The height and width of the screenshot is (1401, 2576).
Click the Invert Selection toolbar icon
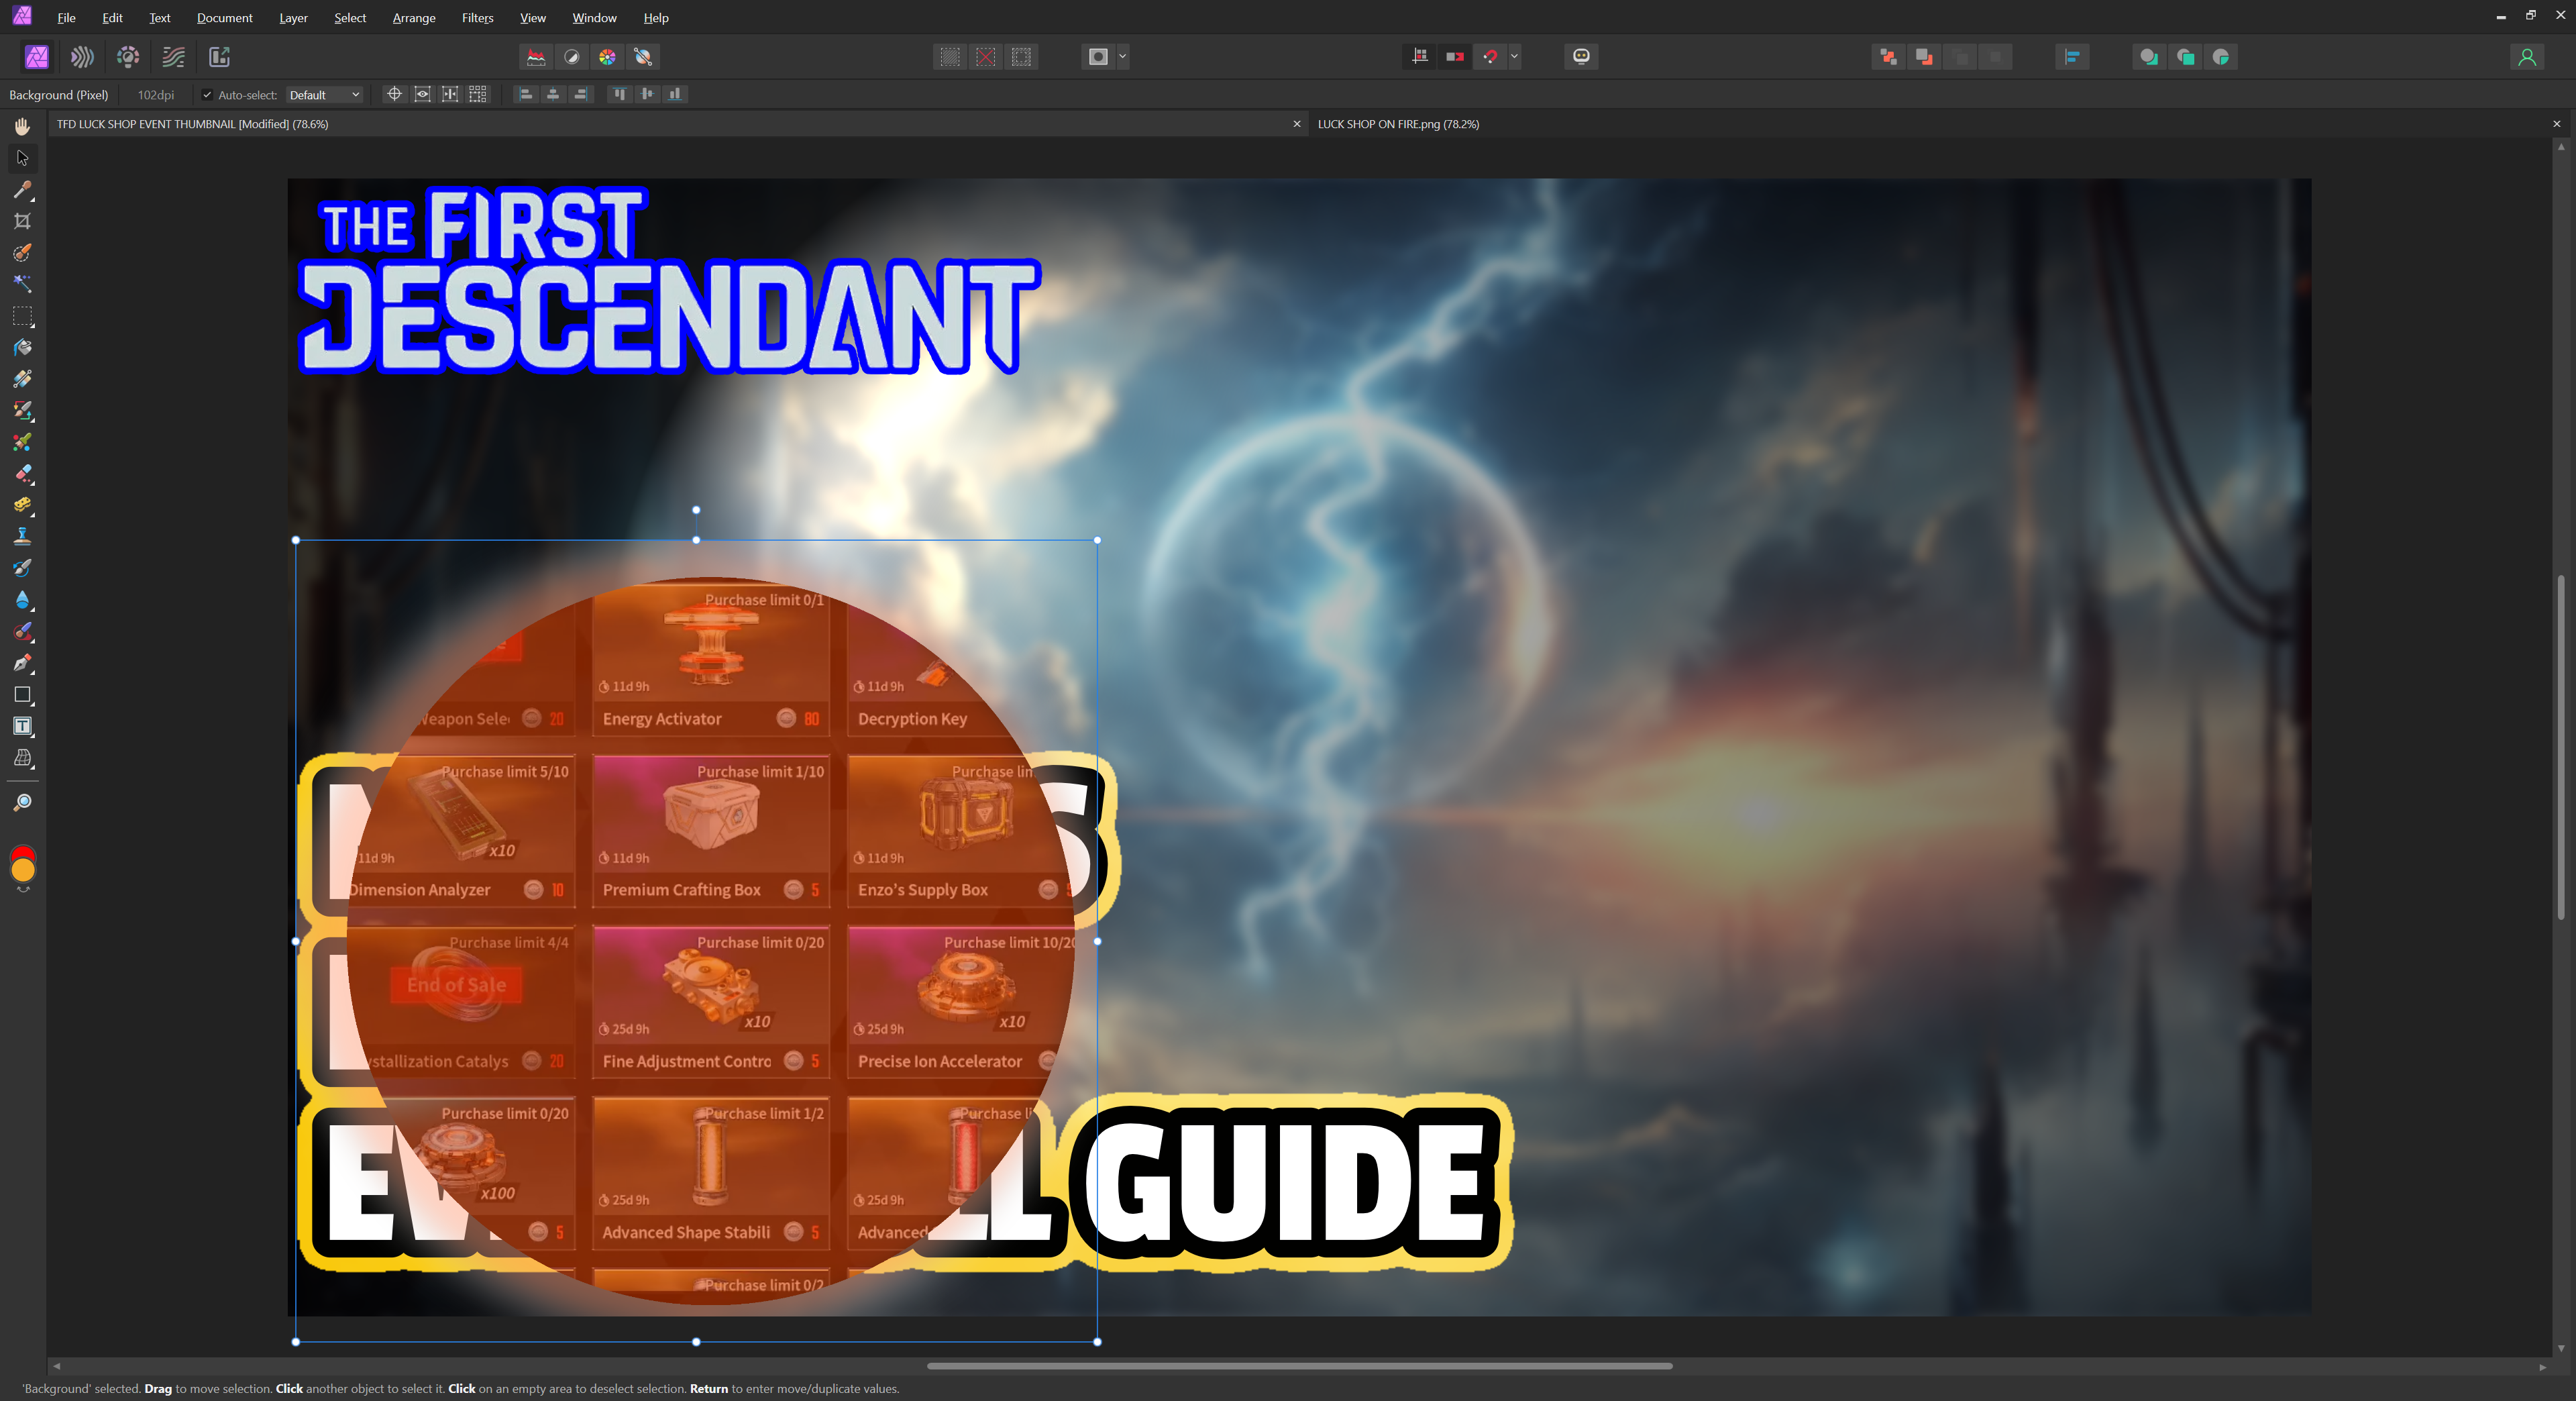click(1022, 57)
